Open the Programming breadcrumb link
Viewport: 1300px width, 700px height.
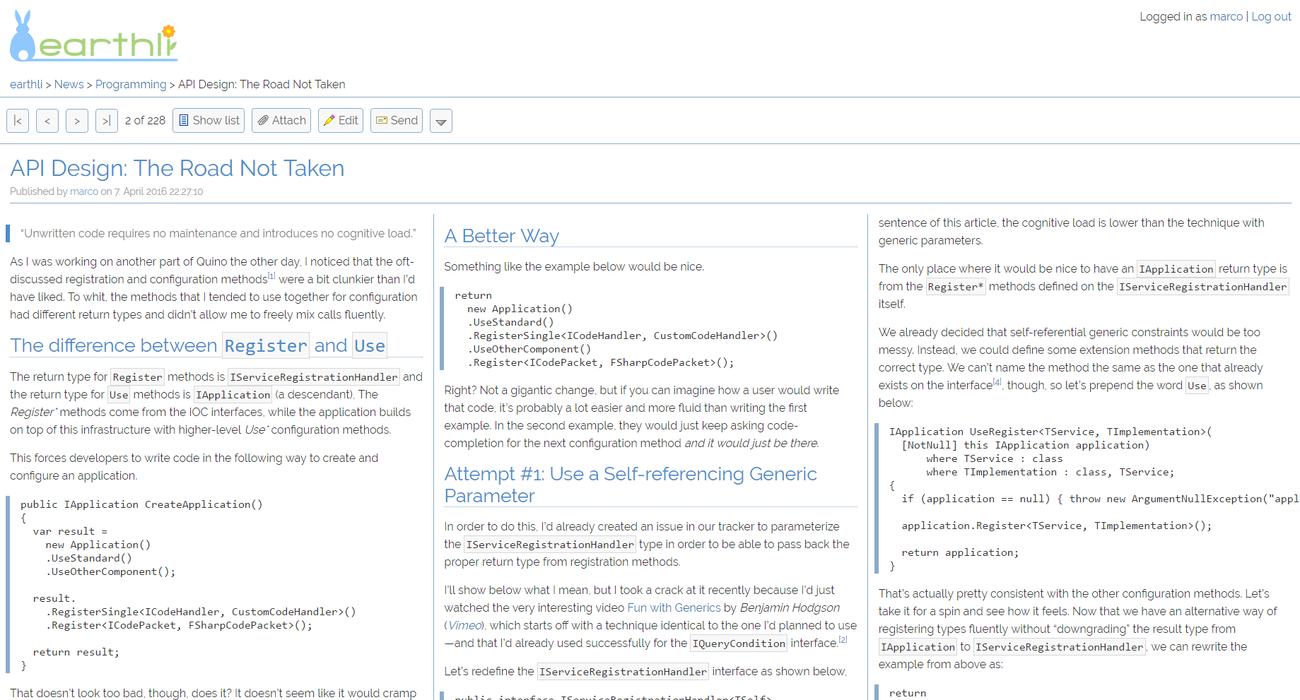131,84
